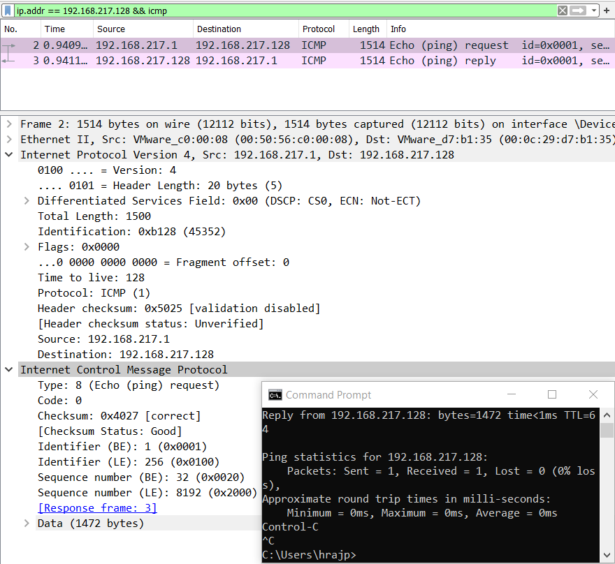Sort packets by Length column header
This screenshot has height=564, width=615.
(368, 29)
